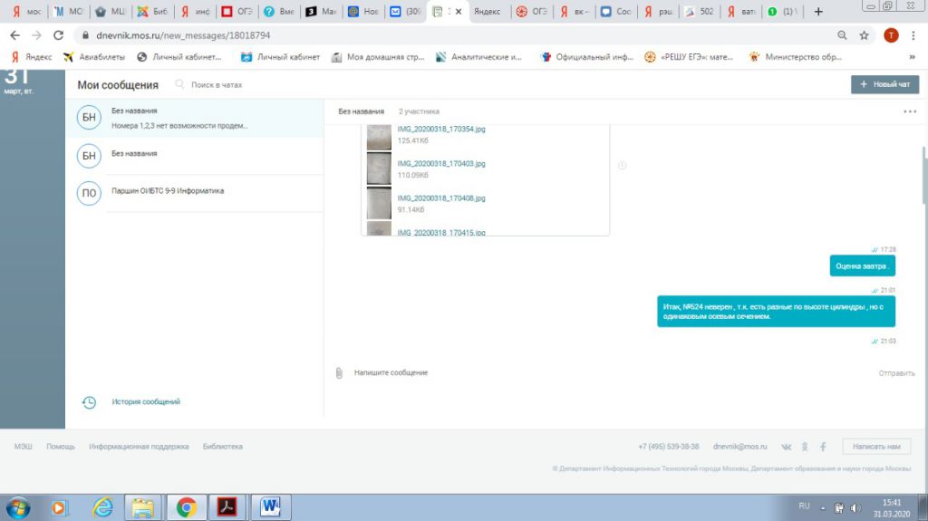
Task: Open История сообщений link
Action: point(146,401)
